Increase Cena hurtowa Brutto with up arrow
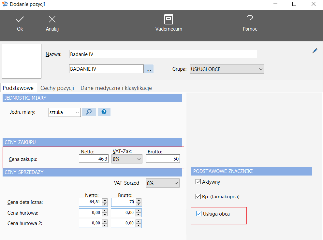 139,211
